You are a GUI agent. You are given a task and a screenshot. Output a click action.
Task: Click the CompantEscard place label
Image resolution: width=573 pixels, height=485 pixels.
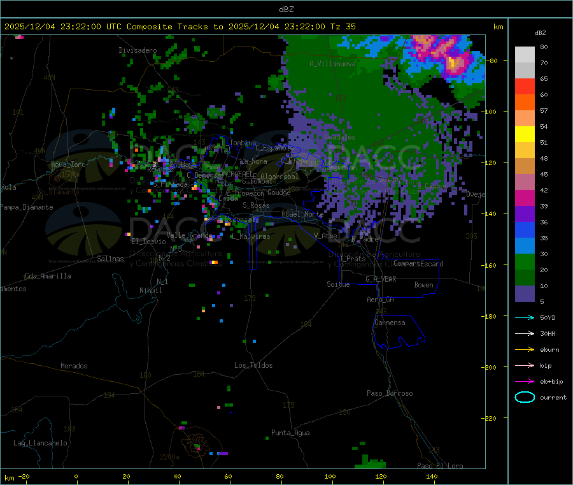418,264
